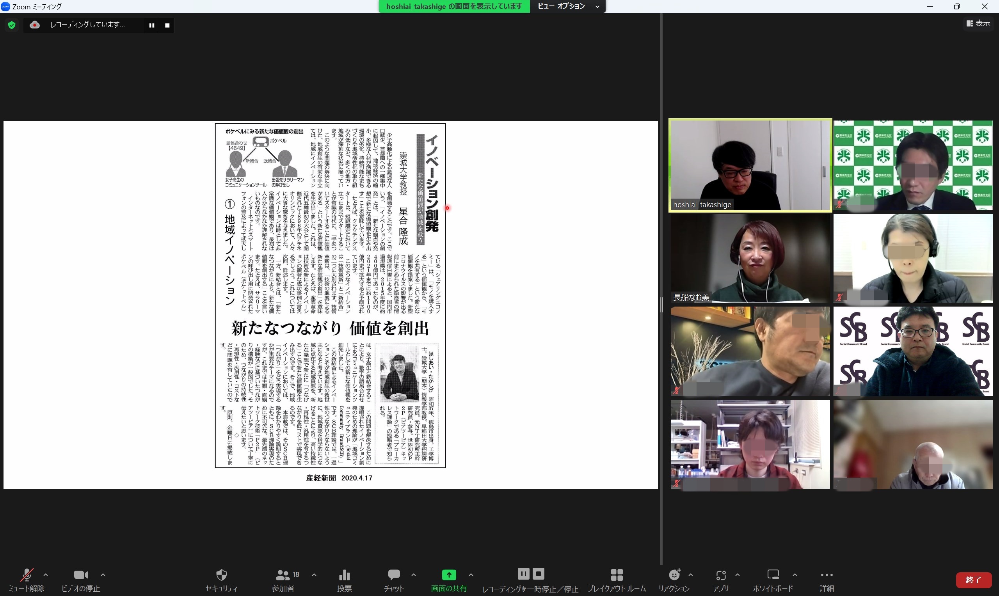Click the 産経新聞 2020.4.17 caption
The height and width of the screenshot is (596, 999).
point(339,478)
